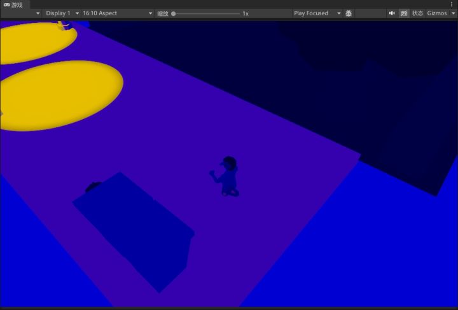Click the partial yellow circle at the top-left
The height and width of the screenshot is (310, 458).
pos(35,41)
